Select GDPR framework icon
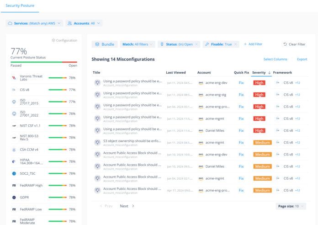Viewport: 318px width, 225px height. tap(14, 198)
